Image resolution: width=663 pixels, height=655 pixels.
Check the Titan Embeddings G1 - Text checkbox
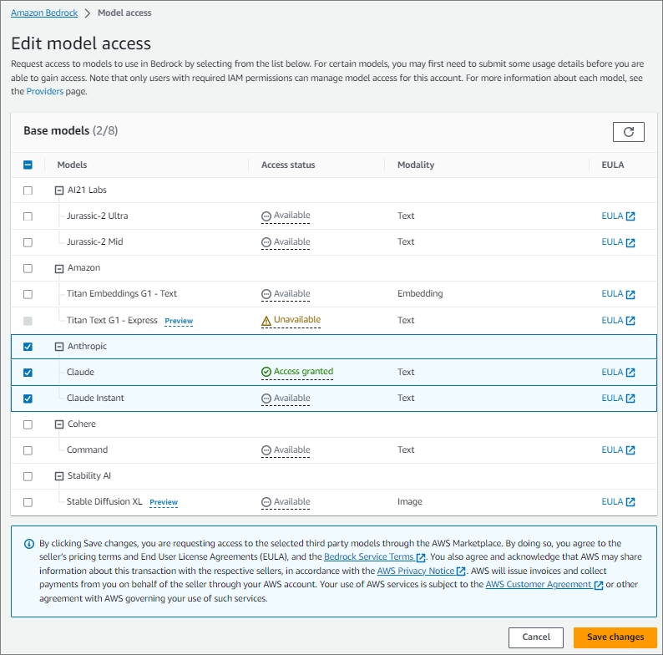28,294
